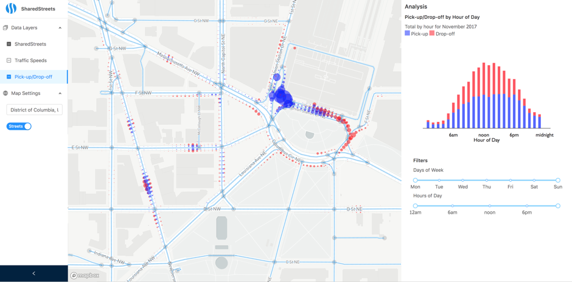Screen dimensions: 572x282
Task: Click the tallest bar in the hourly chart
Action: [x=484, y=96]
